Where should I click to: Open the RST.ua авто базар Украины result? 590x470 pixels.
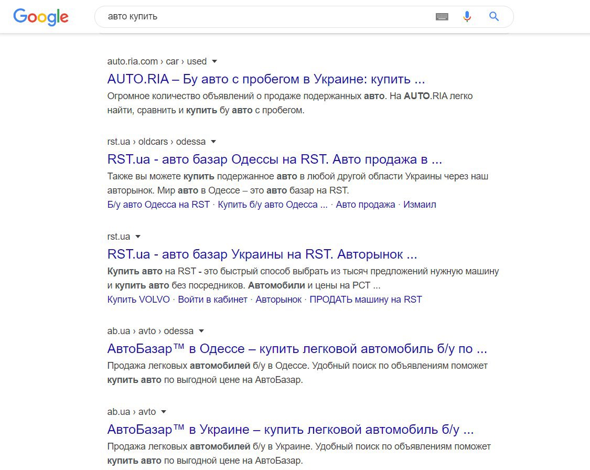[262, 254]
